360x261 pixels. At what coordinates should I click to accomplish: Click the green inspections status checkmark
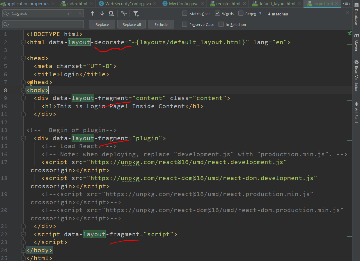click(x=350, y=33)
